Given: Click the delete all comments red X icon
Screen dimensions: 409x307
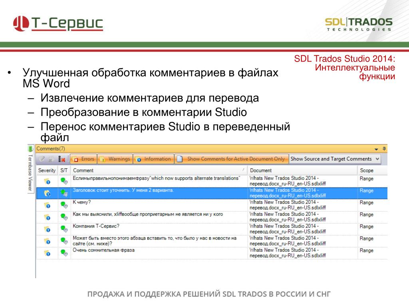Looking at the screenshot, I should [62, 159].
